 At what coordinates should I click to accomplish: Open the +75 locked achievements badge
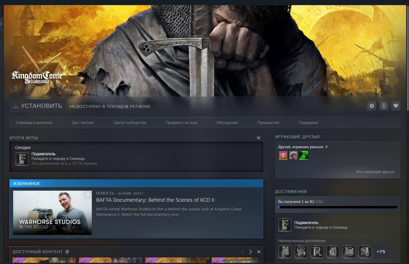tap(381, 252)
